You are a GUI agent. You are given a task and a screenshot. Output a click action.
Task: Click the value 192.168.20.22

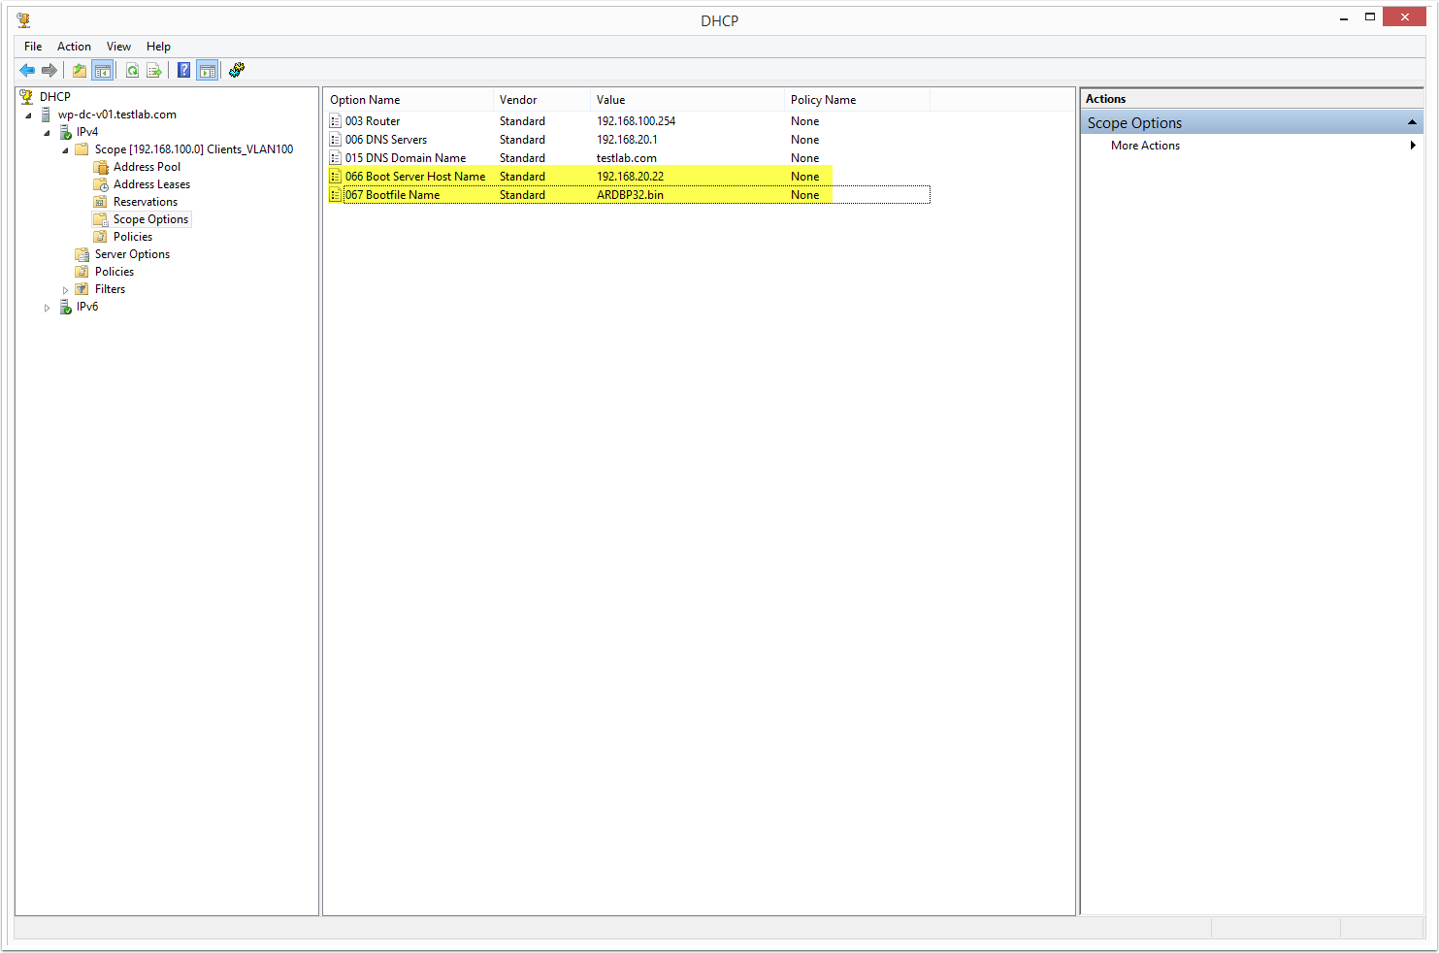[x=630, y=177]
